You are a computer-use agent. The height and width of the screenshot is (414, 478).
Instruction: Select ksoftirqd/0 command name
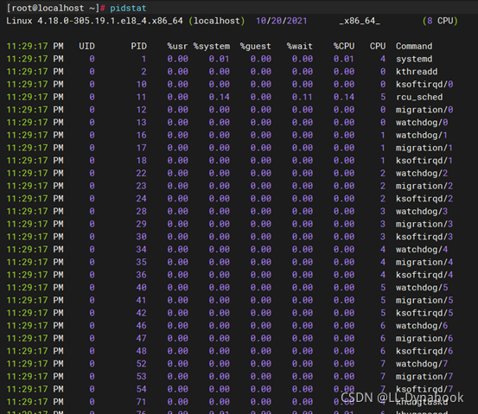point(424,84)
